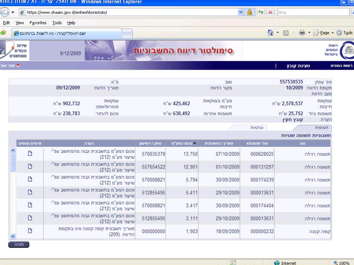This screenshot has width=354, height=265.
Task: Sort by the ספק / רשימון column header
Action: click(150, 143)
